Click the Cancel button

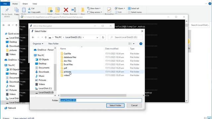click(x=134, y=105)
